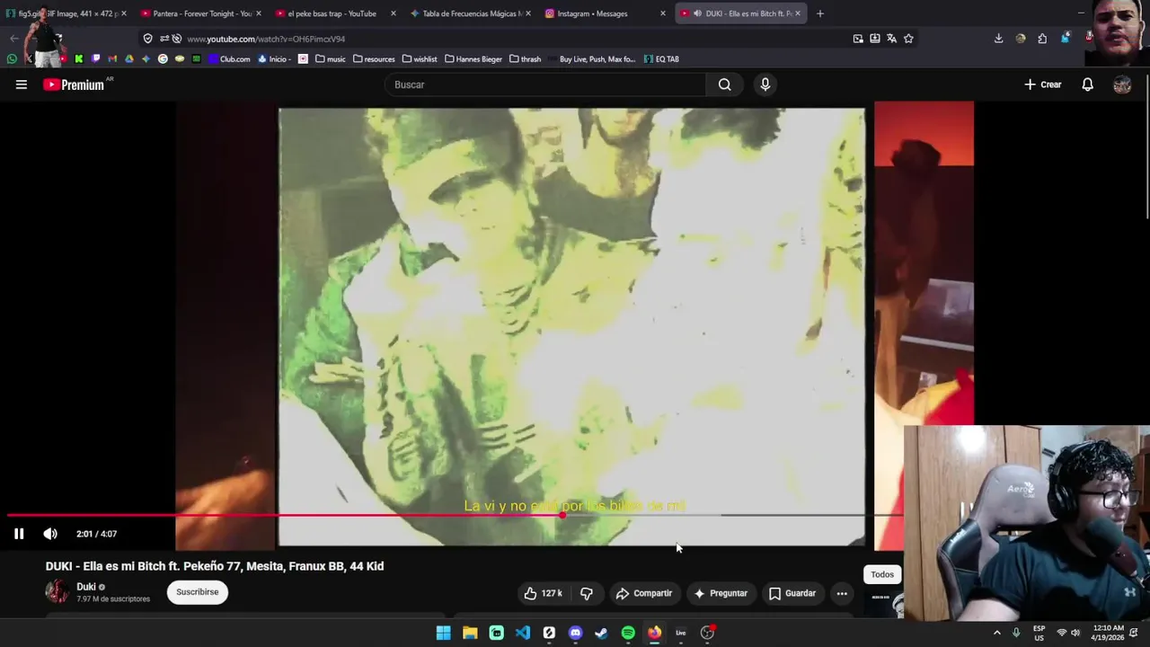1150x647 pixels.
Task: Mute the video volume
Action: coord(50,534)
